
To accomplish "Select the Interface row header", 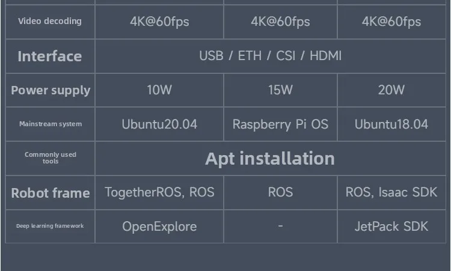I will (x=50, y=56).
